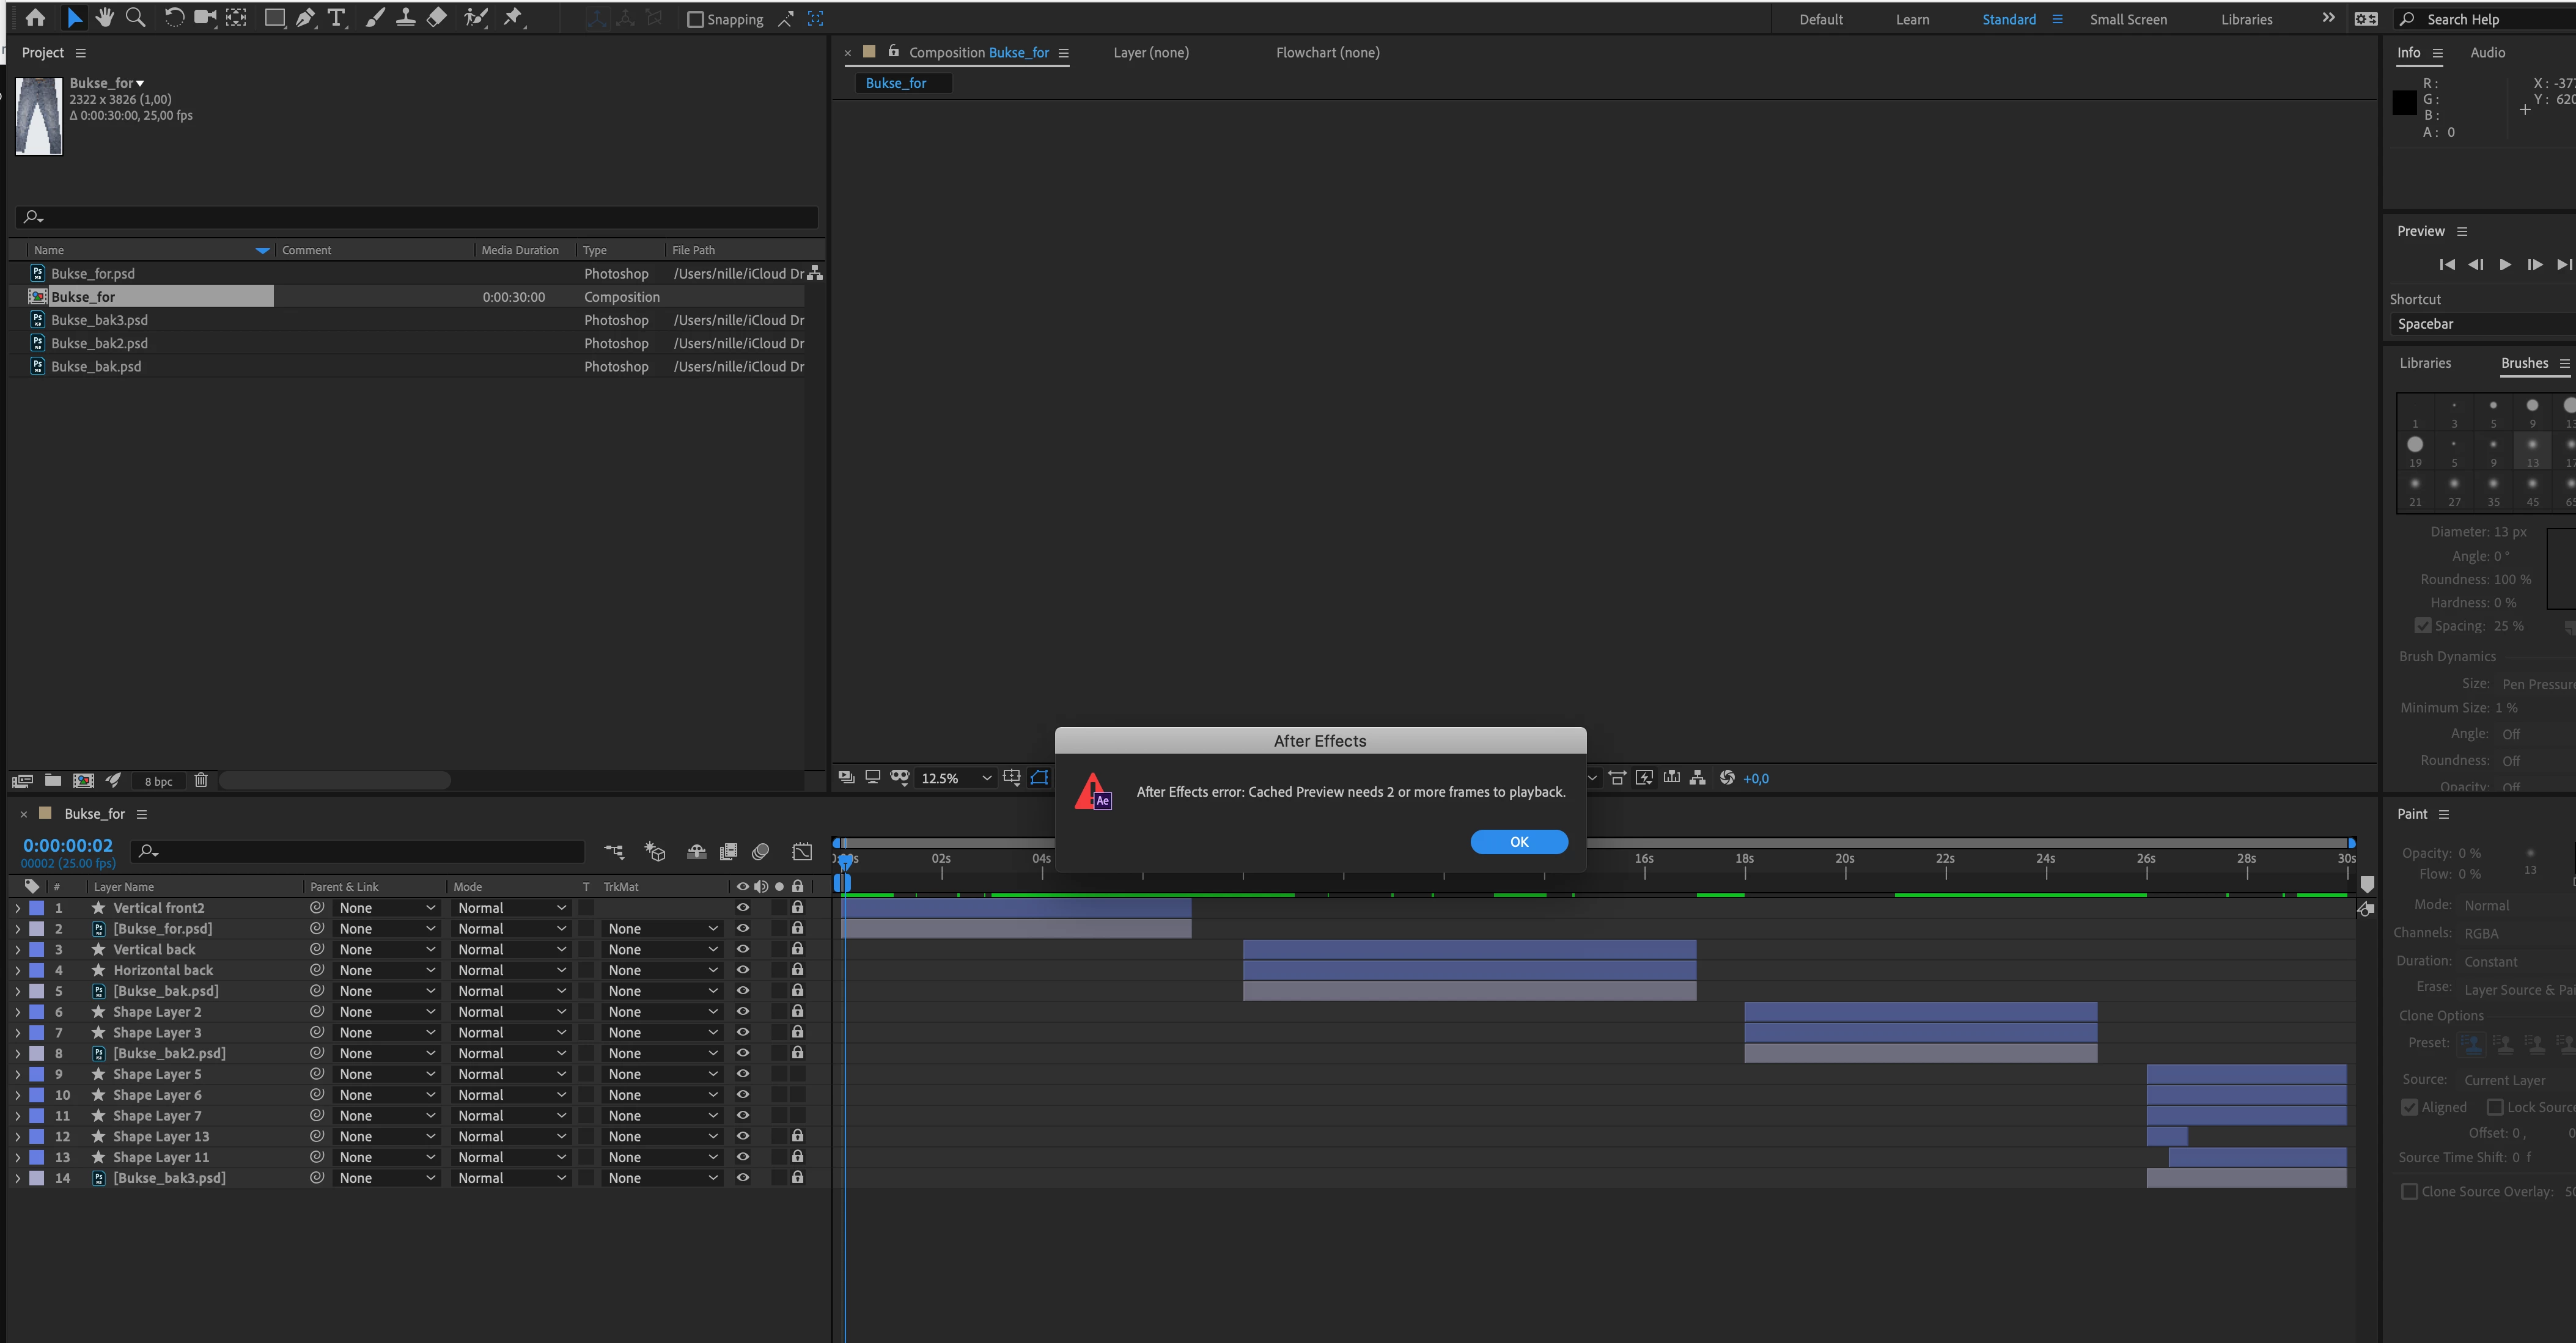Image resolution: width=2576 pixels, height=1343 pixels.
Task: Select Bukse_bak2.psd in Project panel
Action: (x=99, y=343)
